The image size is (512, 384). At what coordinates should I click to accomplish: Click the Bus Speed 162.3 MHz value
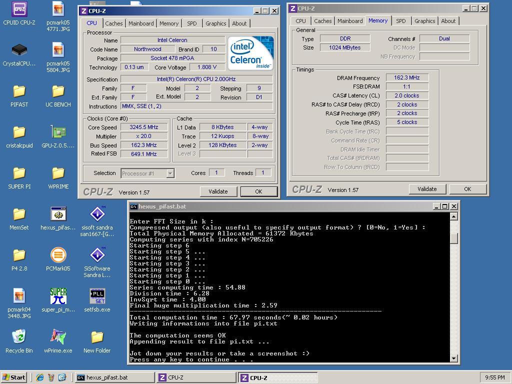(x=143, y=145)
